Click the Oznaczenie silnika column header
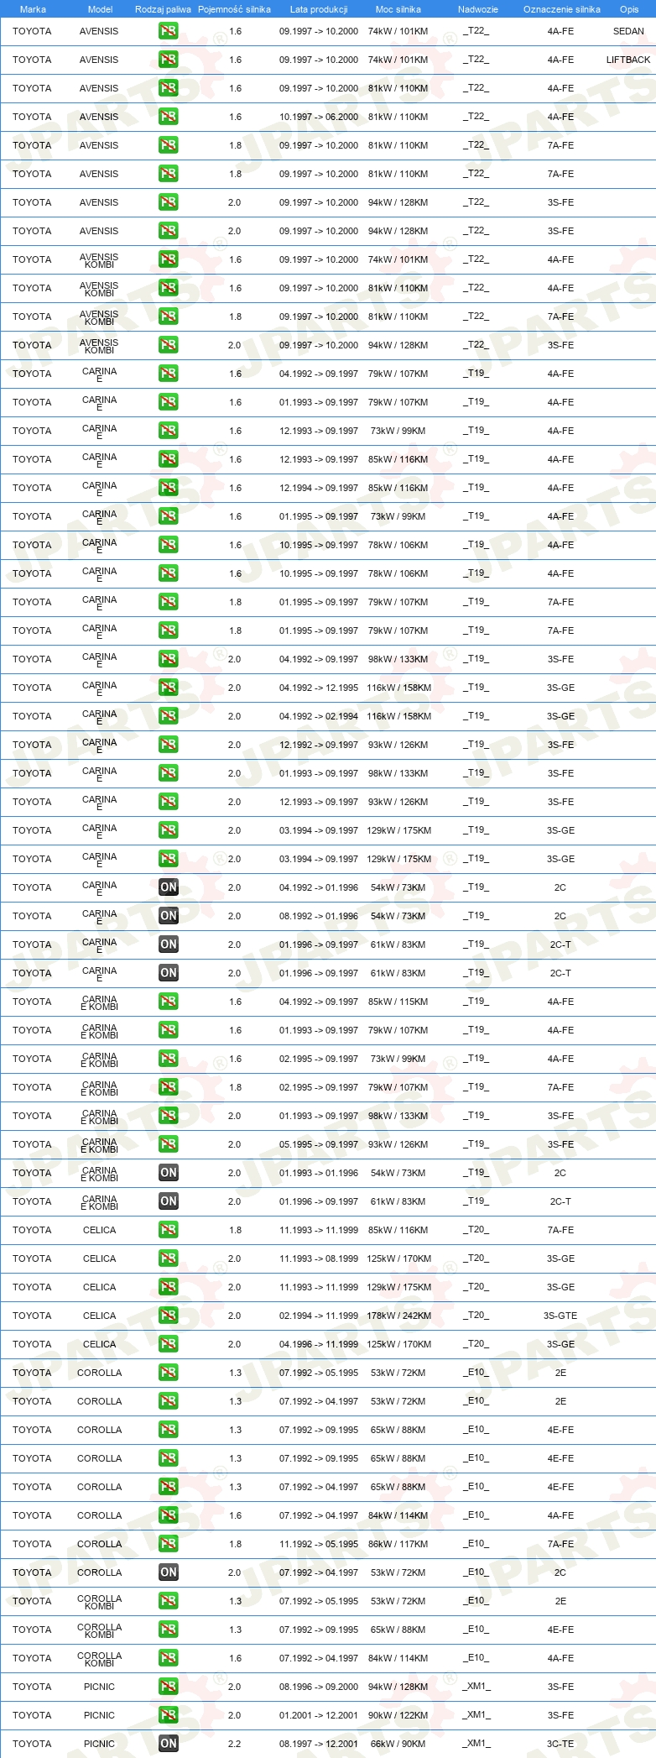 [x=562, y=9]
